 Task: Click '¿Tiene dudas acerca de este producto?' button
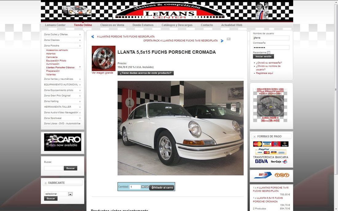pos(146,73)
